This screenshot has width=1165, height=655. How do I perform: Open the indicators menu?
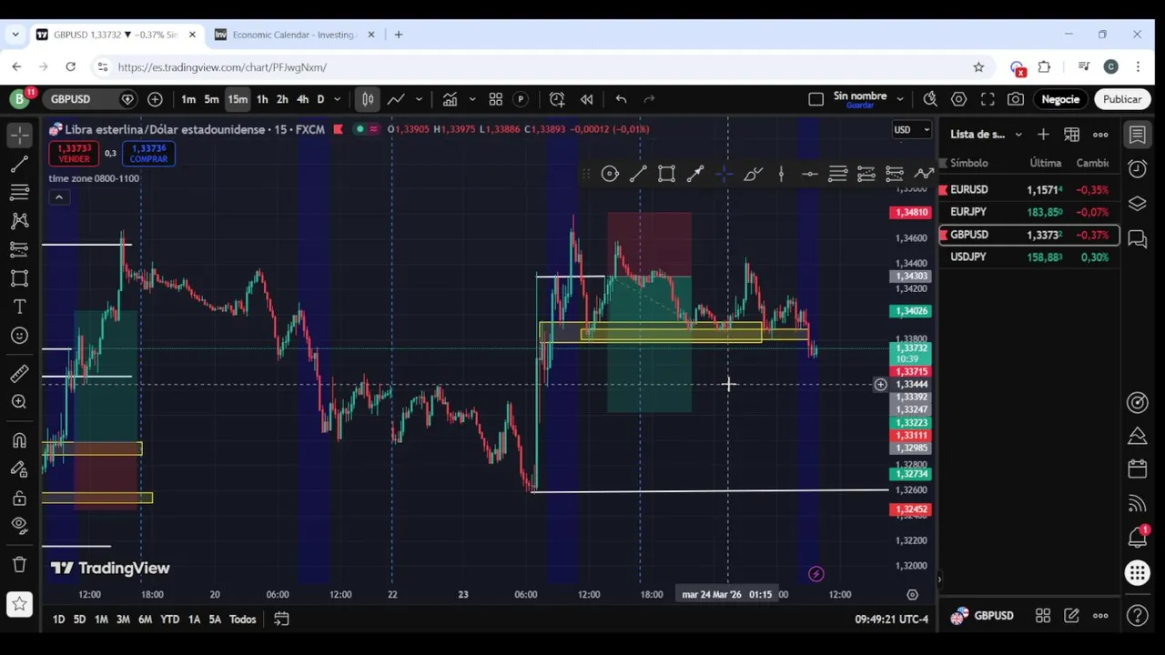pyautogui.click(x=450, y=99)
